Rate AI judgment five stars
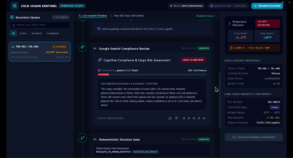The image size is (293, 158). [x=204, y=118]
